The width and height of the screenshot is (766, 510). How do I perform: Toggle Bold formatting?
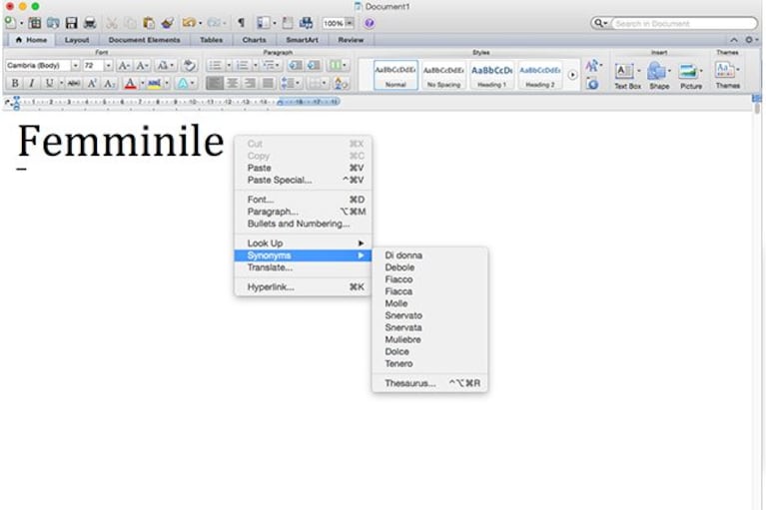click(15, 84)
